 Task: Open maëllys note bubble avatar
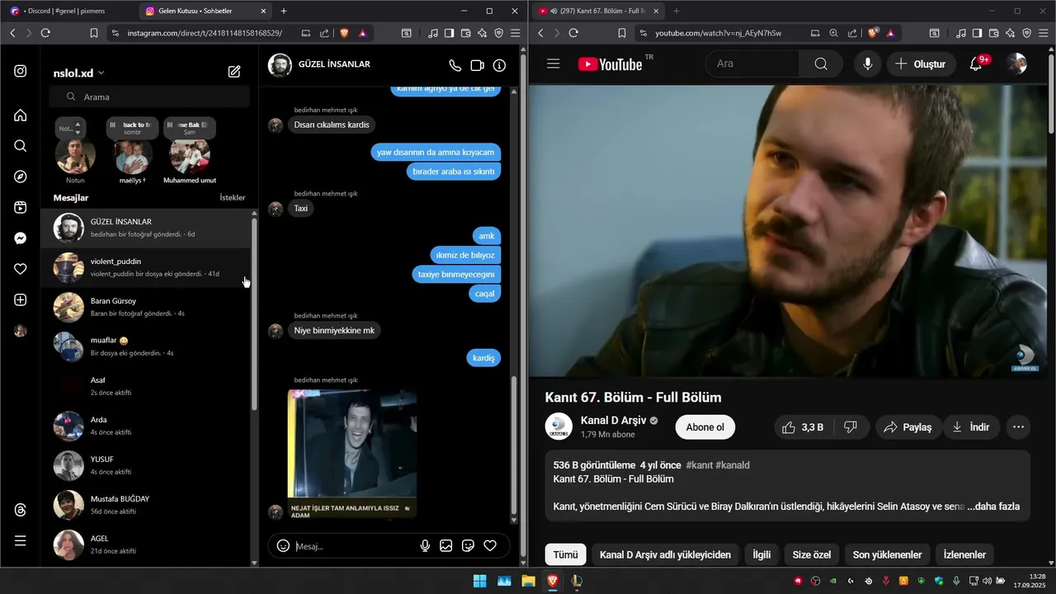click(x=132, y=156)
